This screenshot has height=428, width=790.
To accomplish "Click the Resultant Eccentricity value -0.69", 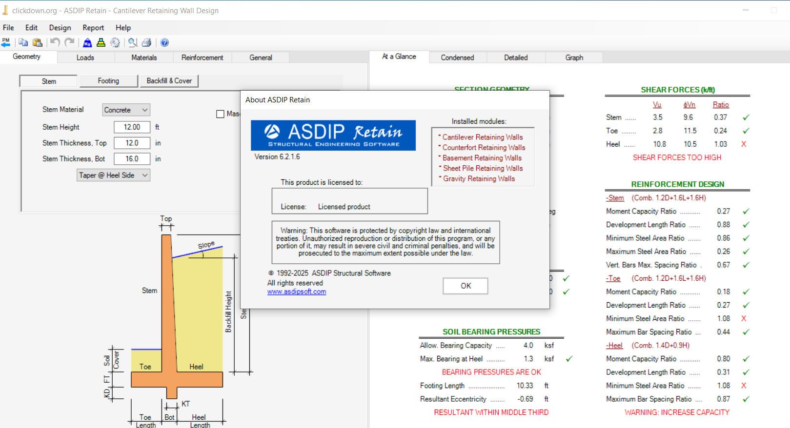I will pos(526,399).
